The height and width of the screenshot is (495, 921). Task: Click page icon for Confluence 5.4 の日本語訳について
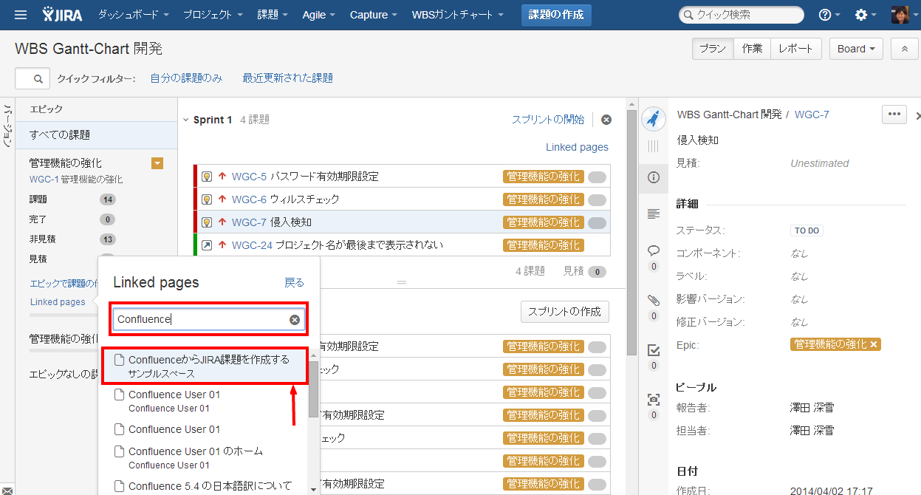coord(118,486)
